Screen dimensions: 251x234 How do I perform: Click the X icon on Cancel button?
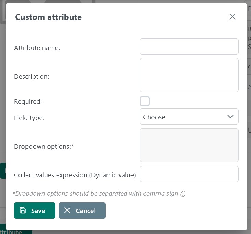(x=67, y=210)
